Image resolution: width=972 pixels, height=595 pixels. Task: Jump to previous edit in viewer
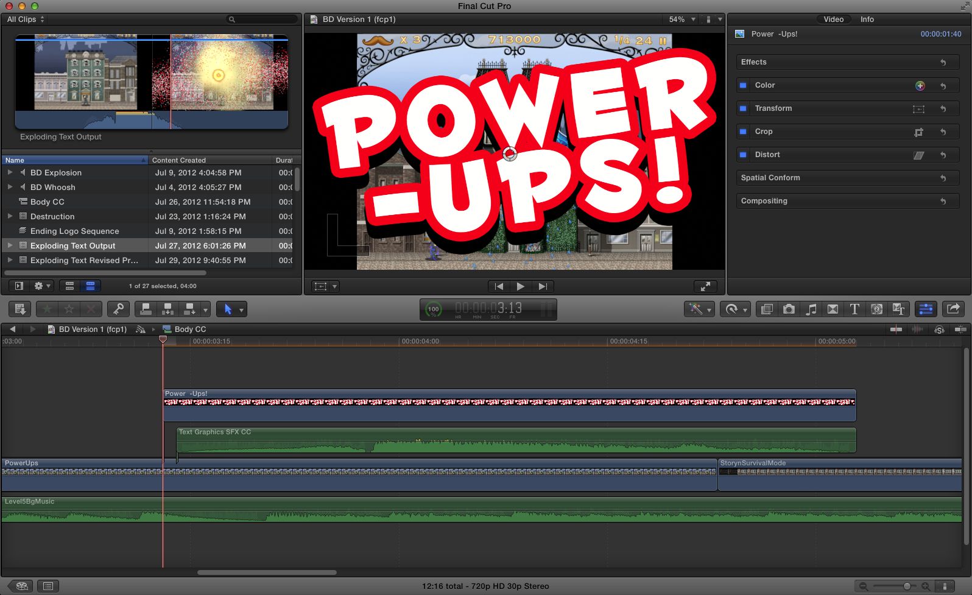(499, 286)
